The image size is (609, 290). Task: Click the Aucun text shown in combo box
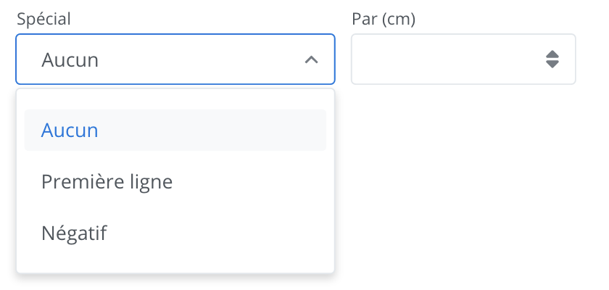point(70,59)
